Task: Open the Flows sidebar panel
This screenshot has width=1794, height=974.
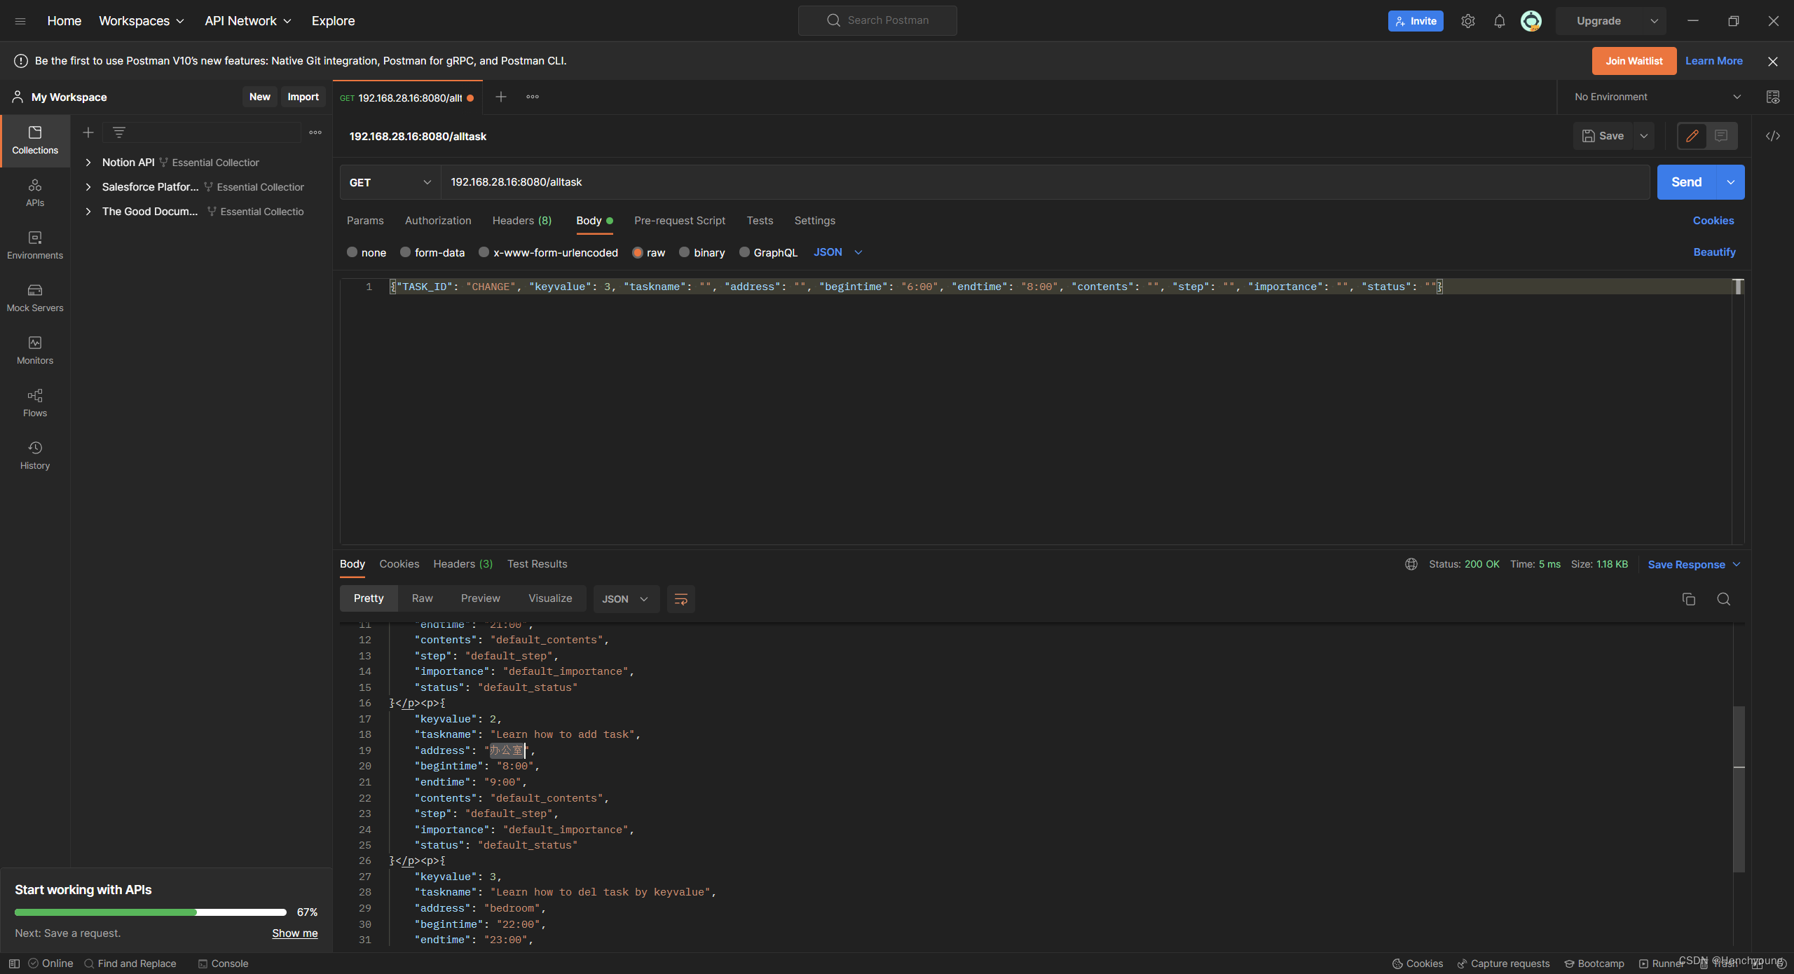Action: [x=35, y=403]
